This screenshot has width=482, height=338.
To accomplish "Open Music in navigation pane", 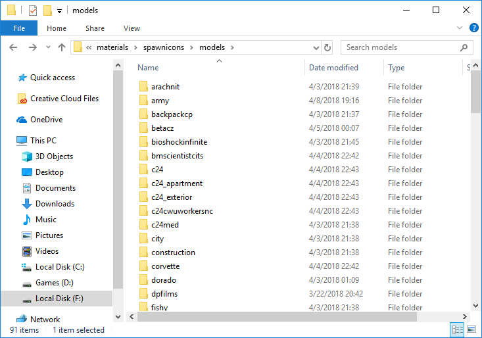I will coord(46,220).
